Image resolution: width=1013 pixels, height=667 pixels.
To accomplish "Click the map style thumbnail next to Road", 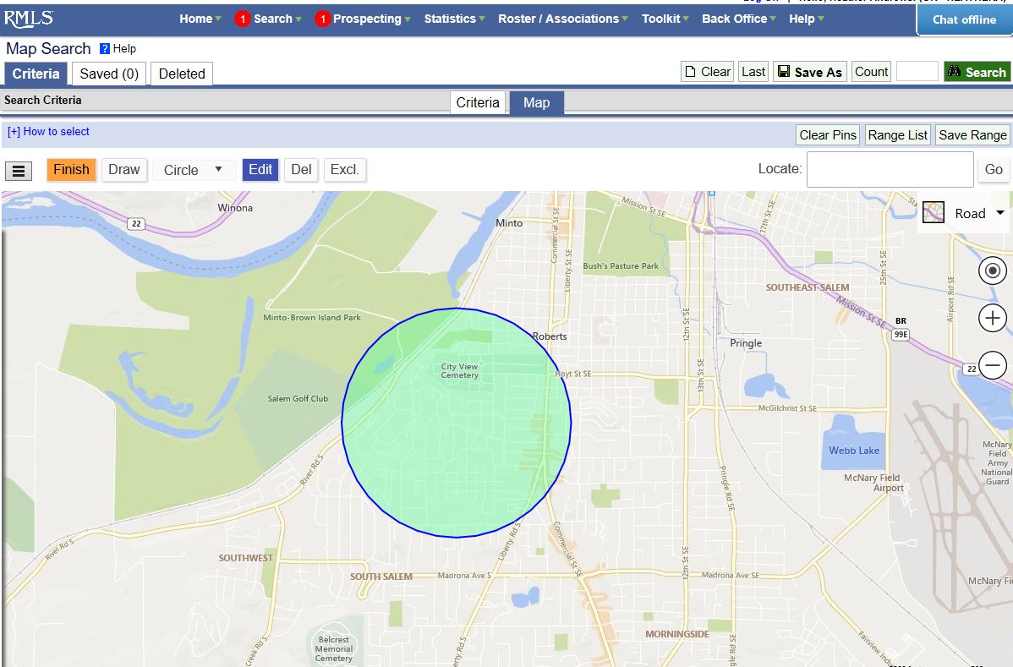I will click(x=933, y=213).
